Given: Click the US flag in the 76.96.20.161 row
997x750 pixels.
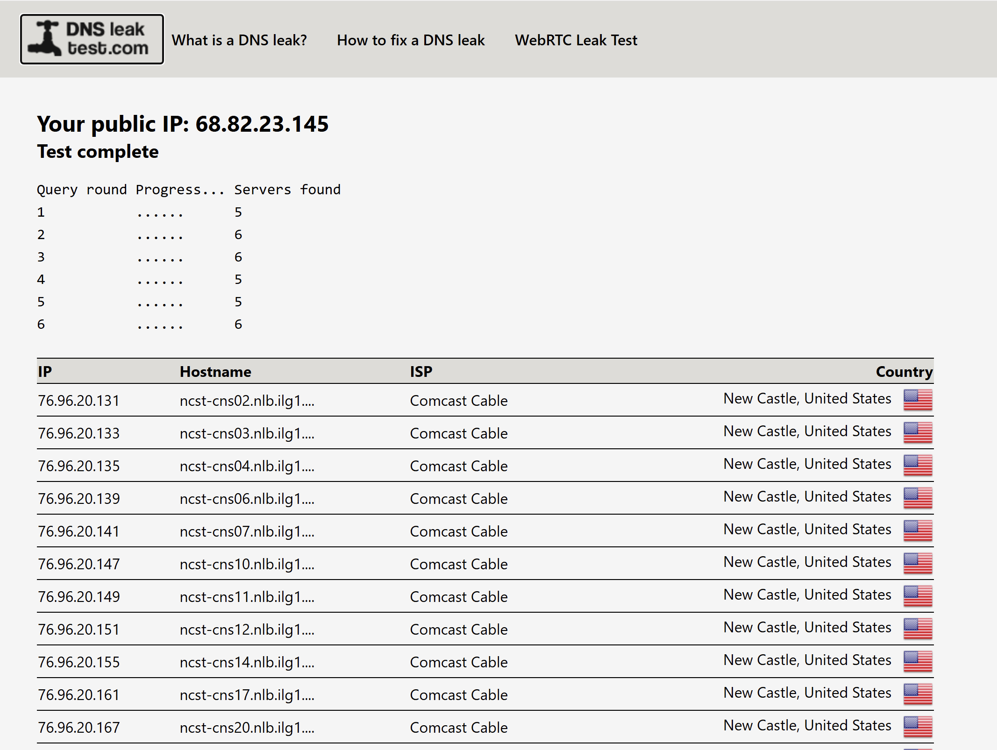Looking at the screenshot, I should [918, 694].
